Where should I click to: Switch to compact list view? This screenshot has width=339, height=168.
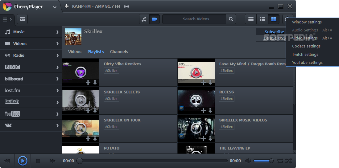(x=251, y=19)
